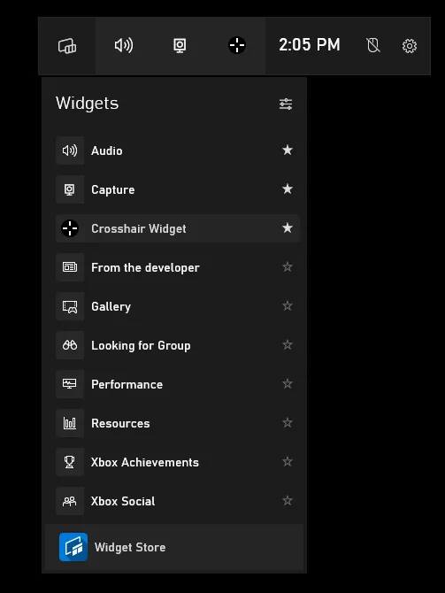This screenshot has height=593, width=445.
Task: Favorite the Gallery widget star
Action: 288,305
